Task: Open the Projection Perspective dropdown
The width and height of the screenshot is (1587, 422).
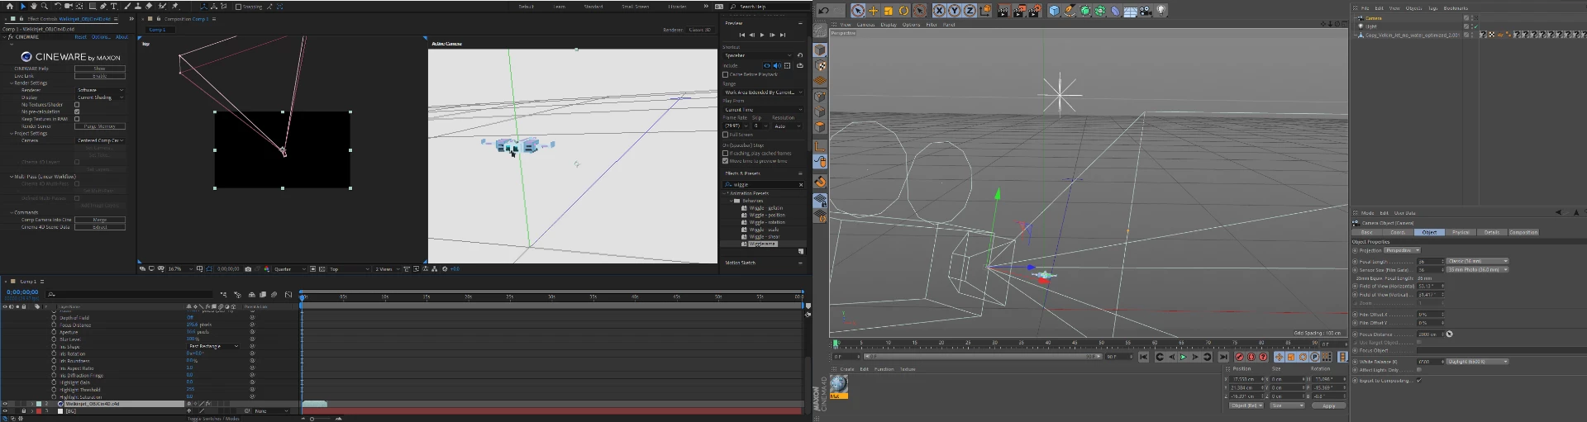Action: (x=1402, y=250)
